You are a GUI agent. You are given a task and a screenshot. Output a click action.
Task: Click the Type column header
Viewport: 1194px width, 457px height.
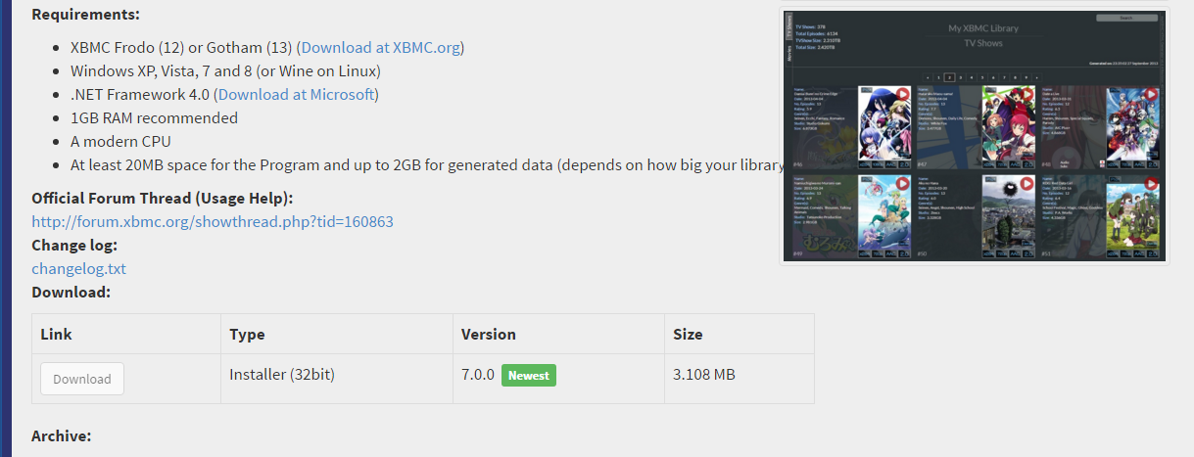coord(247,334)
